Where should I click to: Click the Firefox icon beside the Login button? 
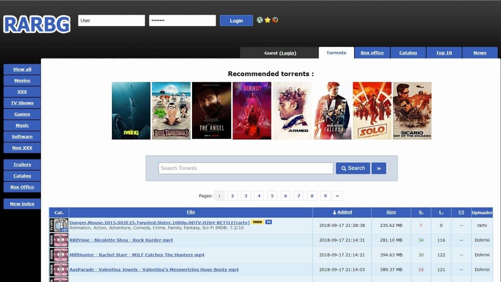point(275,20)
